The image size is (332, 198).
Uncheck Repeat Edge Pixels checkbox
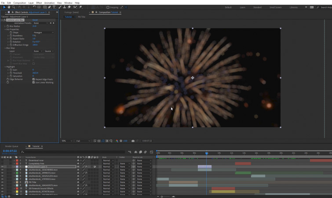point(33,79)
